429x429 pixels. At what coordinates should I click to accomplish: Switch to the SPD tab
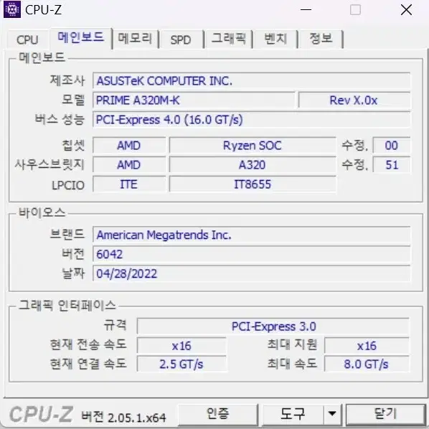coord(181,40)
